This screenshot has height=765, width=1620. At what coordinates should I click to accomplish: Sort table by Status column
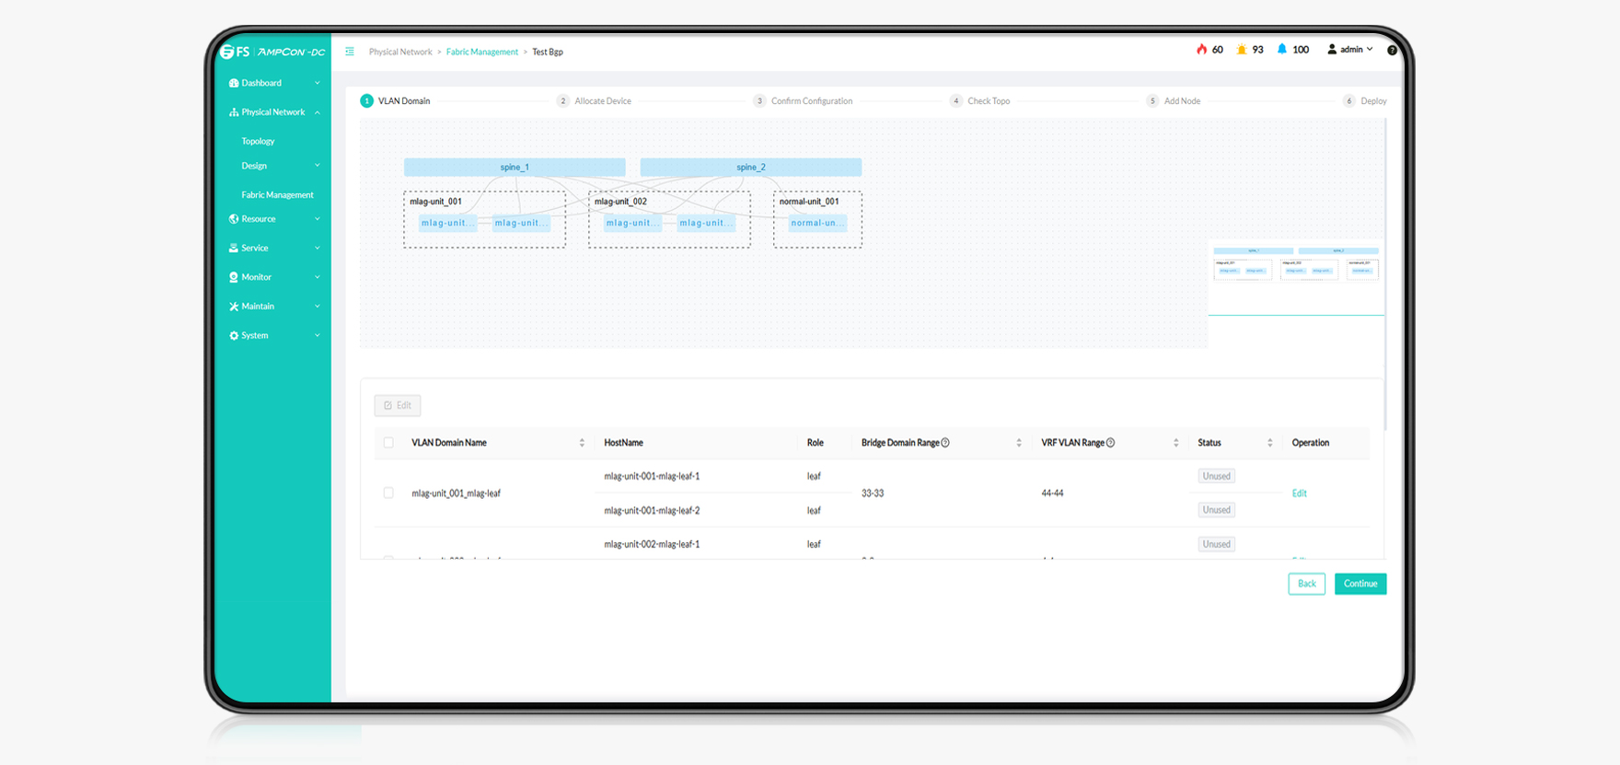pyautogui.click(x=1269, y=443)
